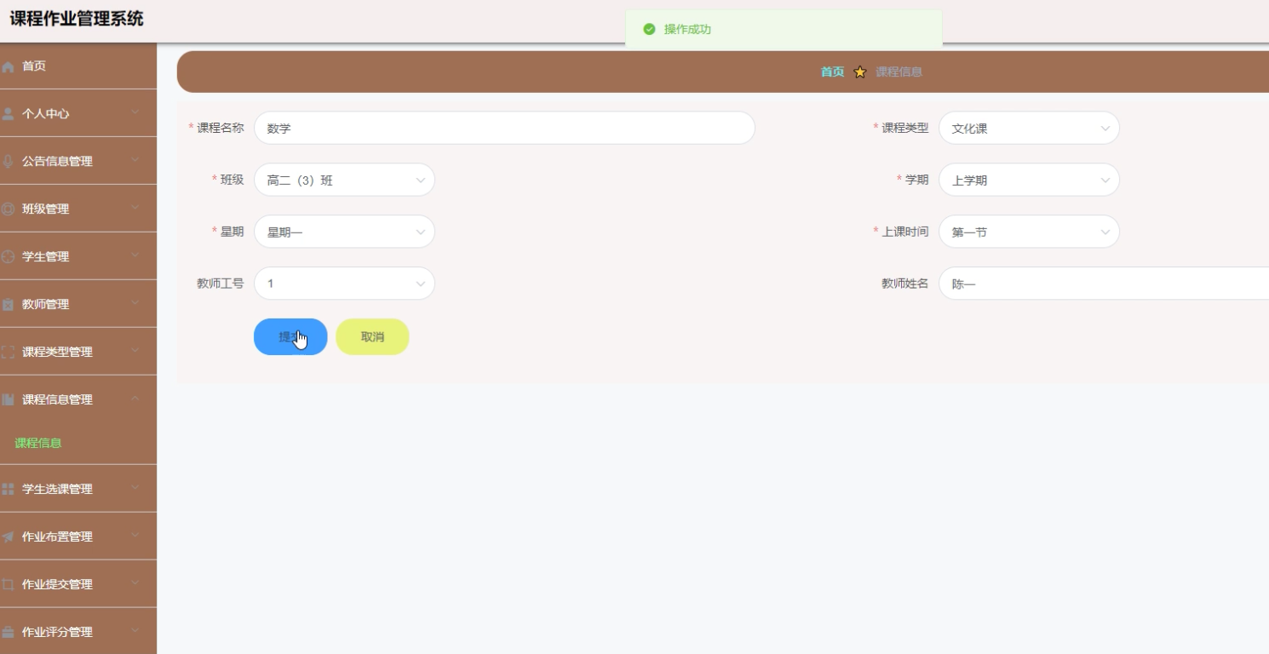Click the crop icon beside 作业提交管理
1269x654 pixels.
coord(9,585)
